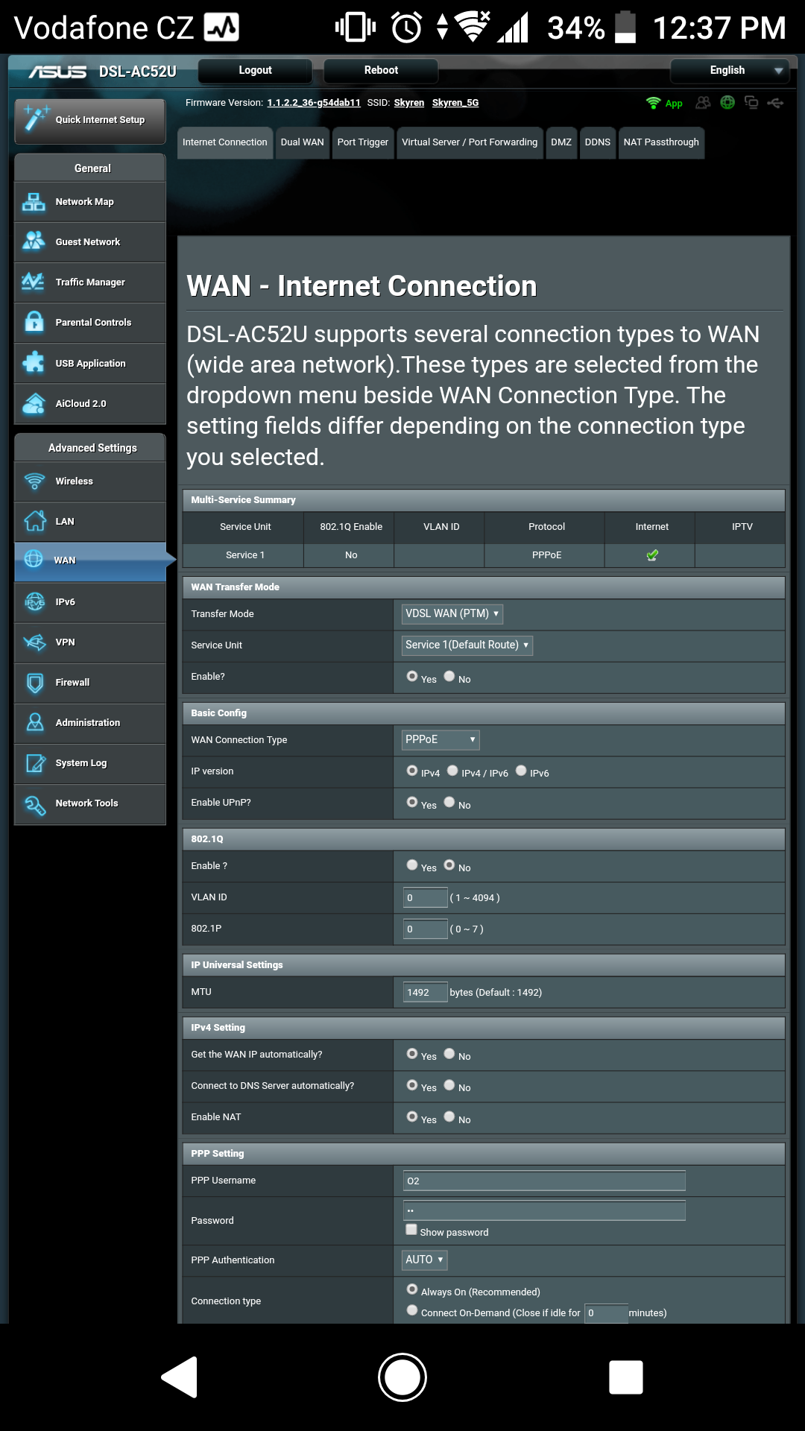The height and width of the screenshot is (1431, 805).
Task: Open Network Tools wrench icon
Action: pyautogui.click(x=34, y=803)
